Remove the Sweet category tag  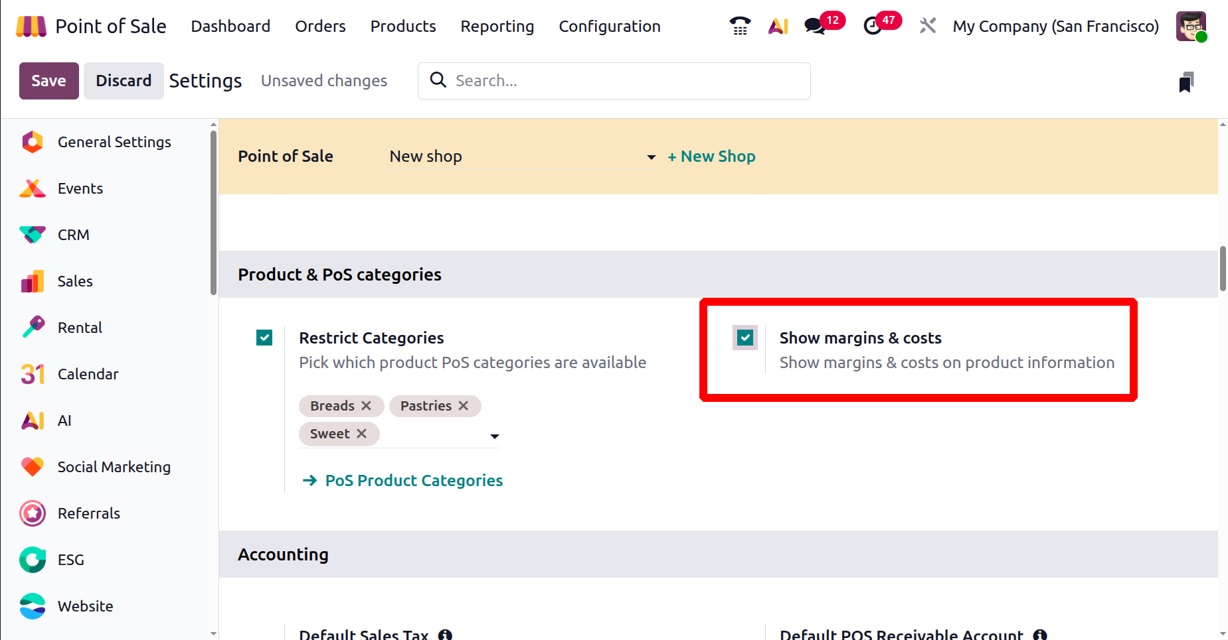click(361, 434)
